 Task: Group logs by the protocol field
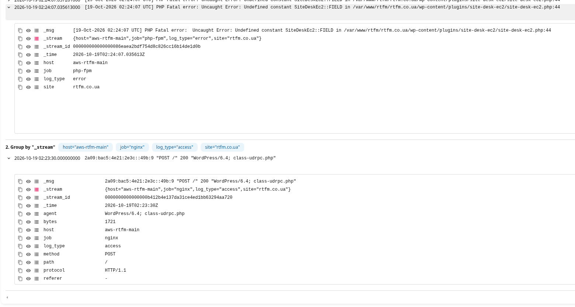(x=37, y=271)
